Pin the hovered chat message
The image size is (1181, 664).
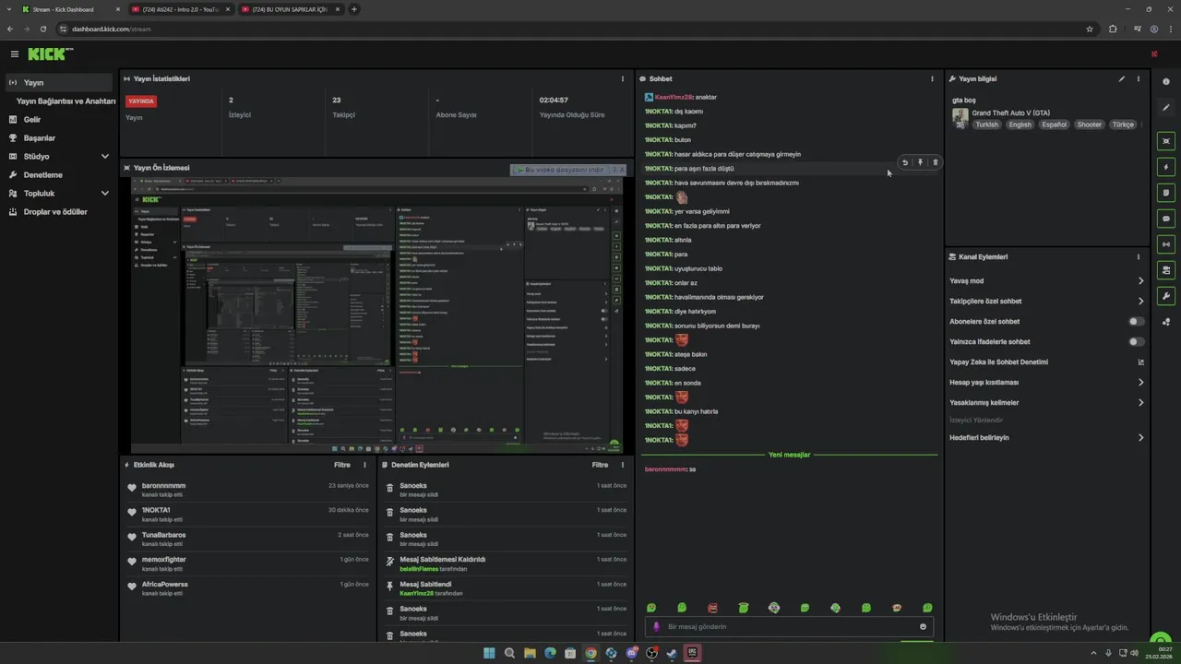pos(920,162)
